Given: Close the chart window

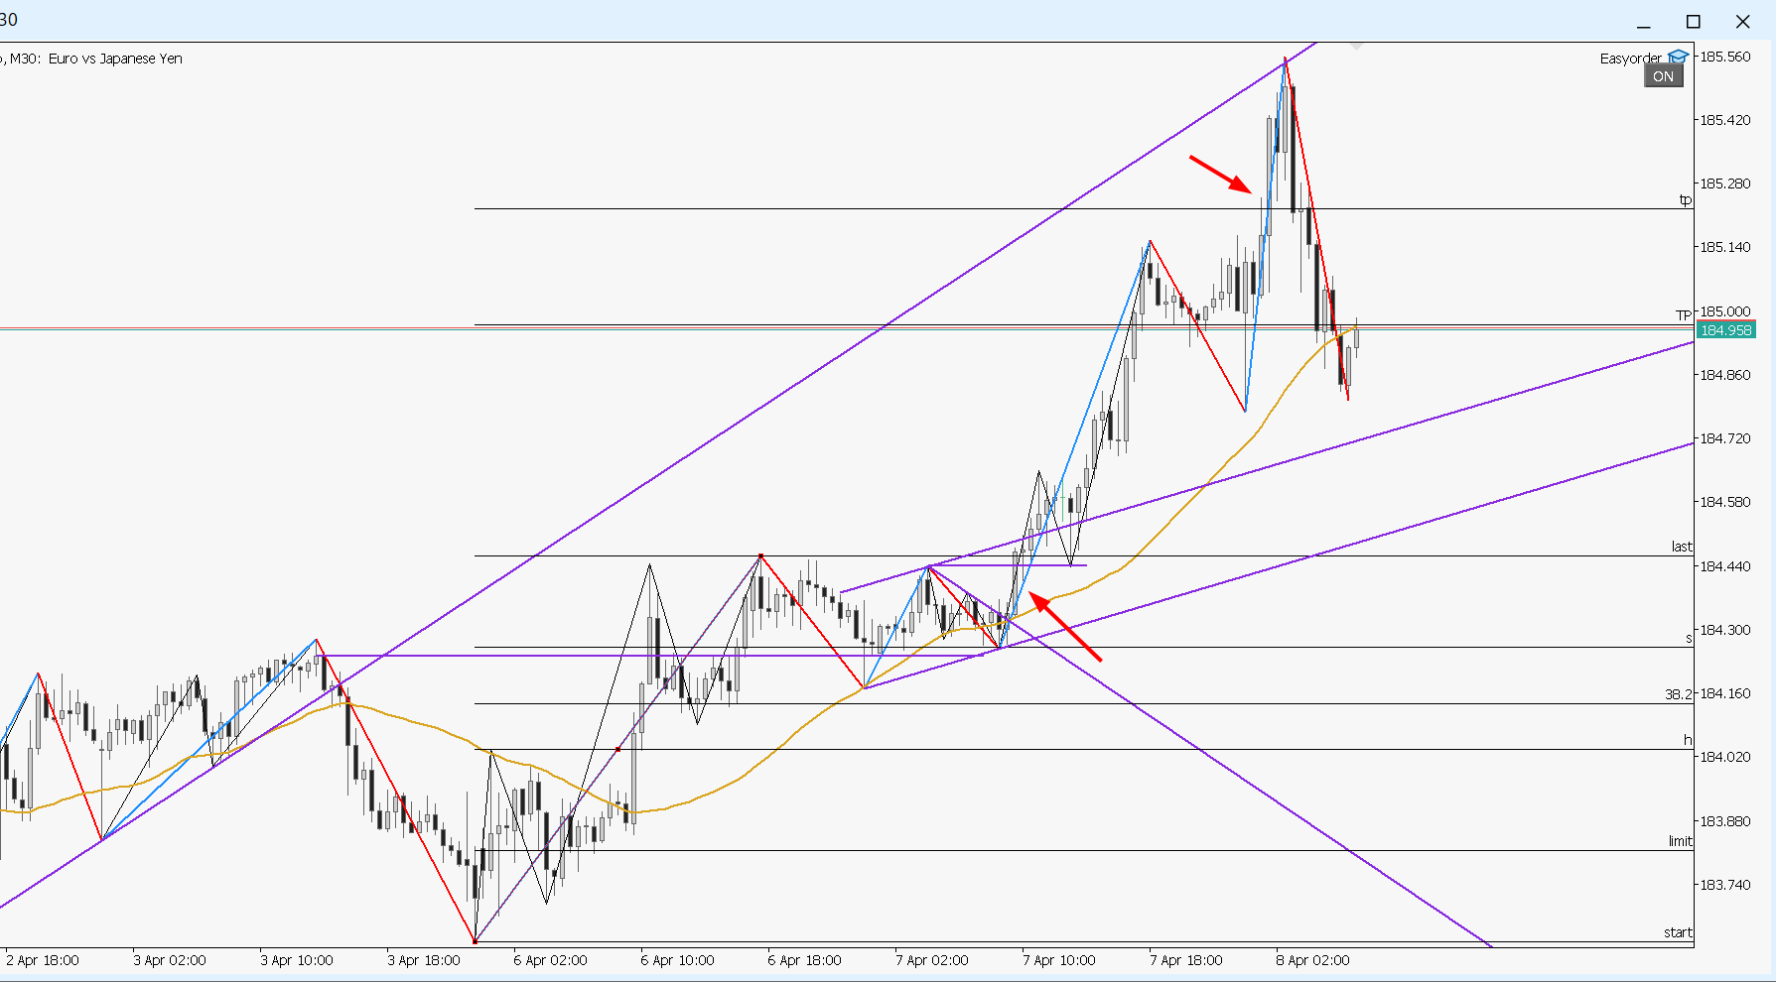Looking at the screenshot, I should pos(1743,22).
